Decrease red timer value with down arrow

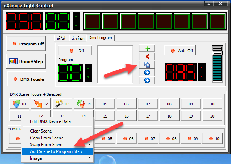(x=202, y=76)
